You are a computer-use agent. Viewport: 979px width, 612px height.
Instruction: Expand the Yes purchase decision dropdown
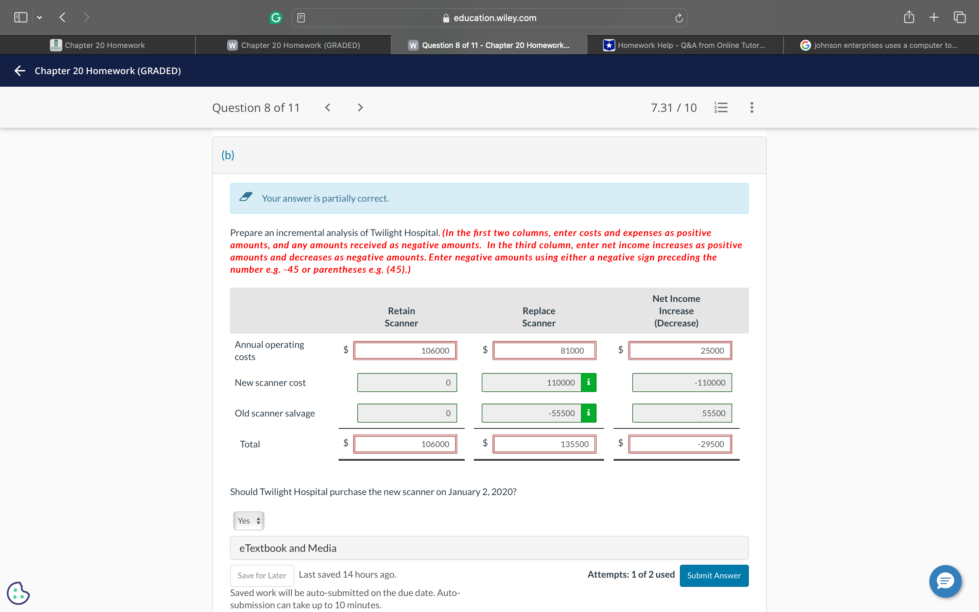click(248, 521)
